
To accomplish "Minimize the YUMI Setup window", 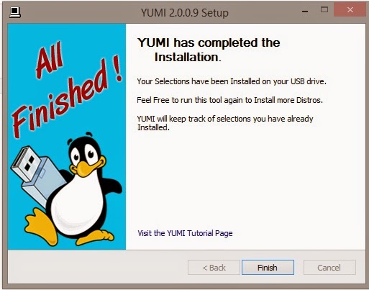I will tap(305, 11).
